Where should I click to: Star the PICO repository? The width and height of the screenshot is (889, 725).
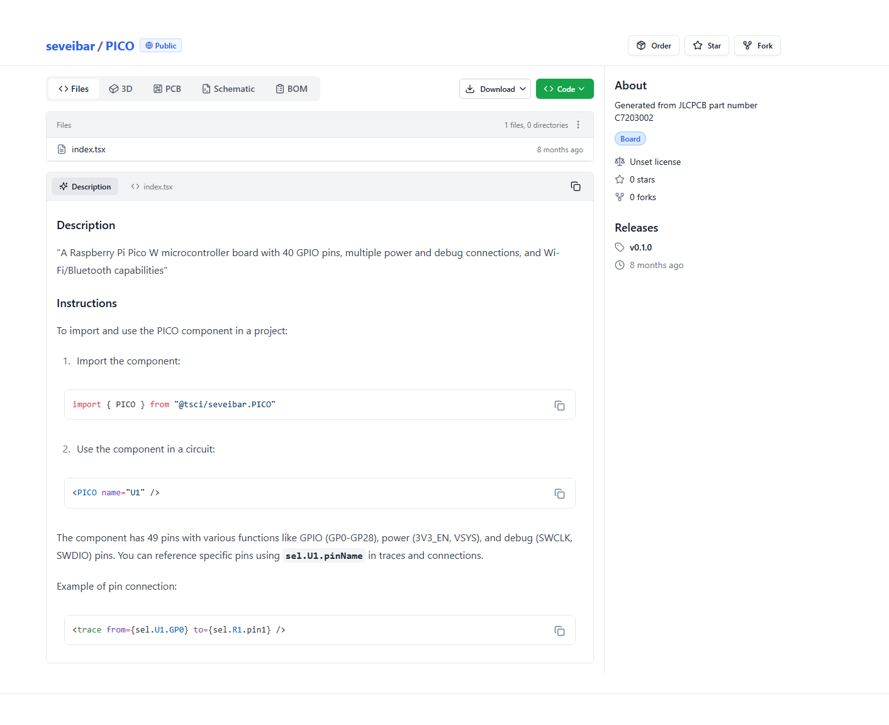pyautogui.click(x=707, y=45)
